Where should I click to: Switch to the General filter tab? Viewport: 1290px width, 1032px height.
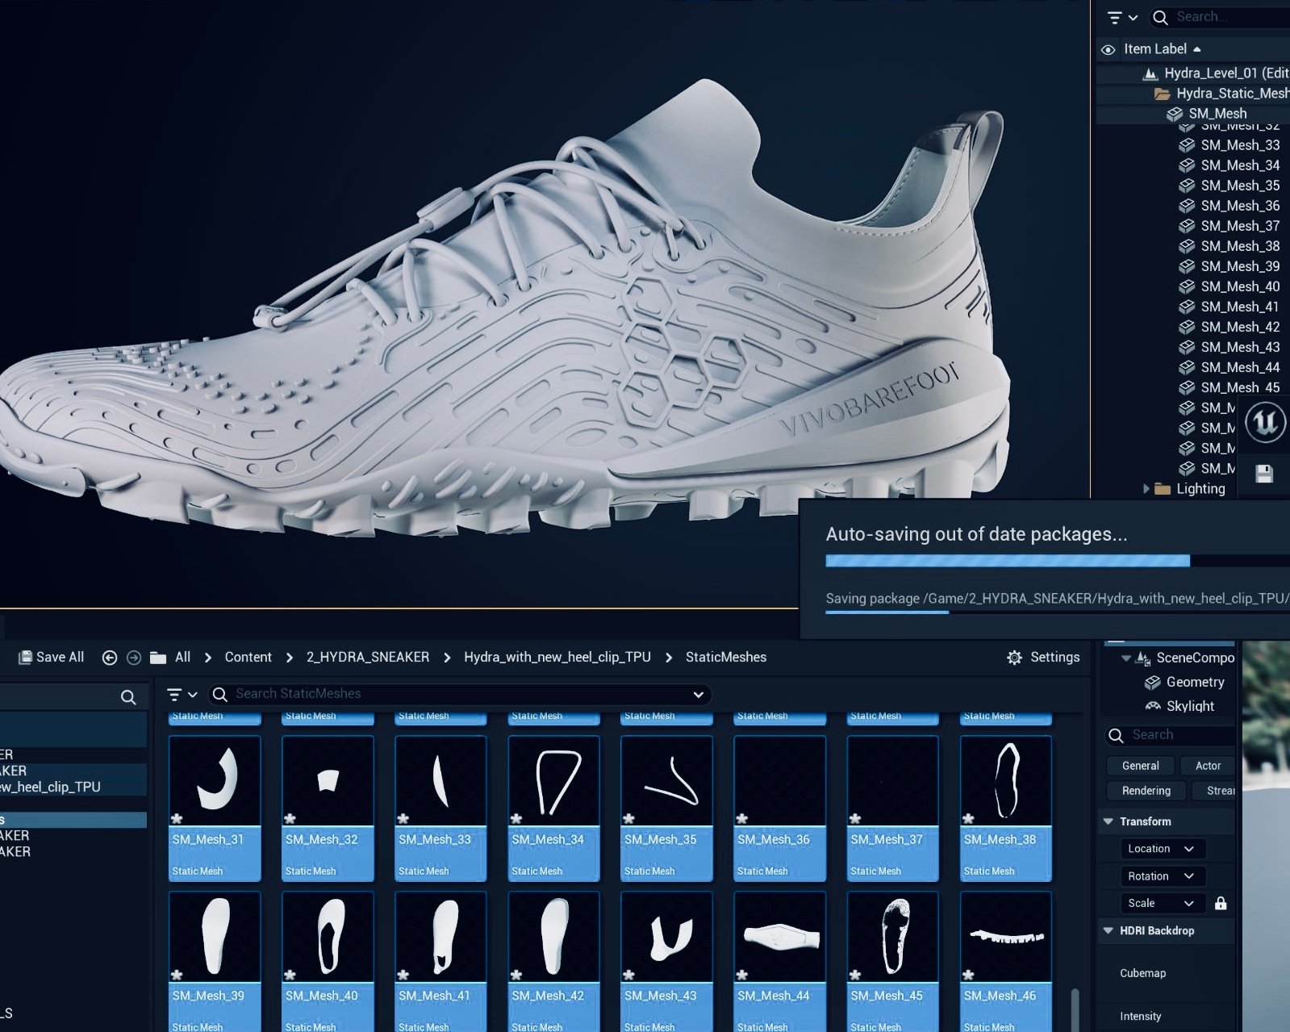(x=1140, y=766)
